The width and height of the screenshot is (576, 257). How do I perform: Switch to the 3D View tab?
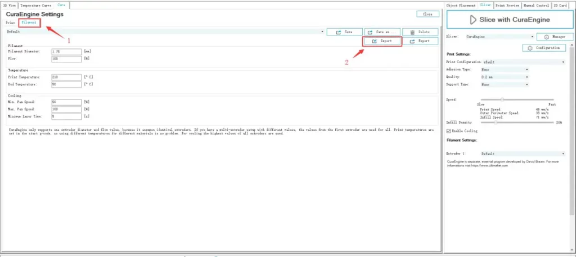10,6
